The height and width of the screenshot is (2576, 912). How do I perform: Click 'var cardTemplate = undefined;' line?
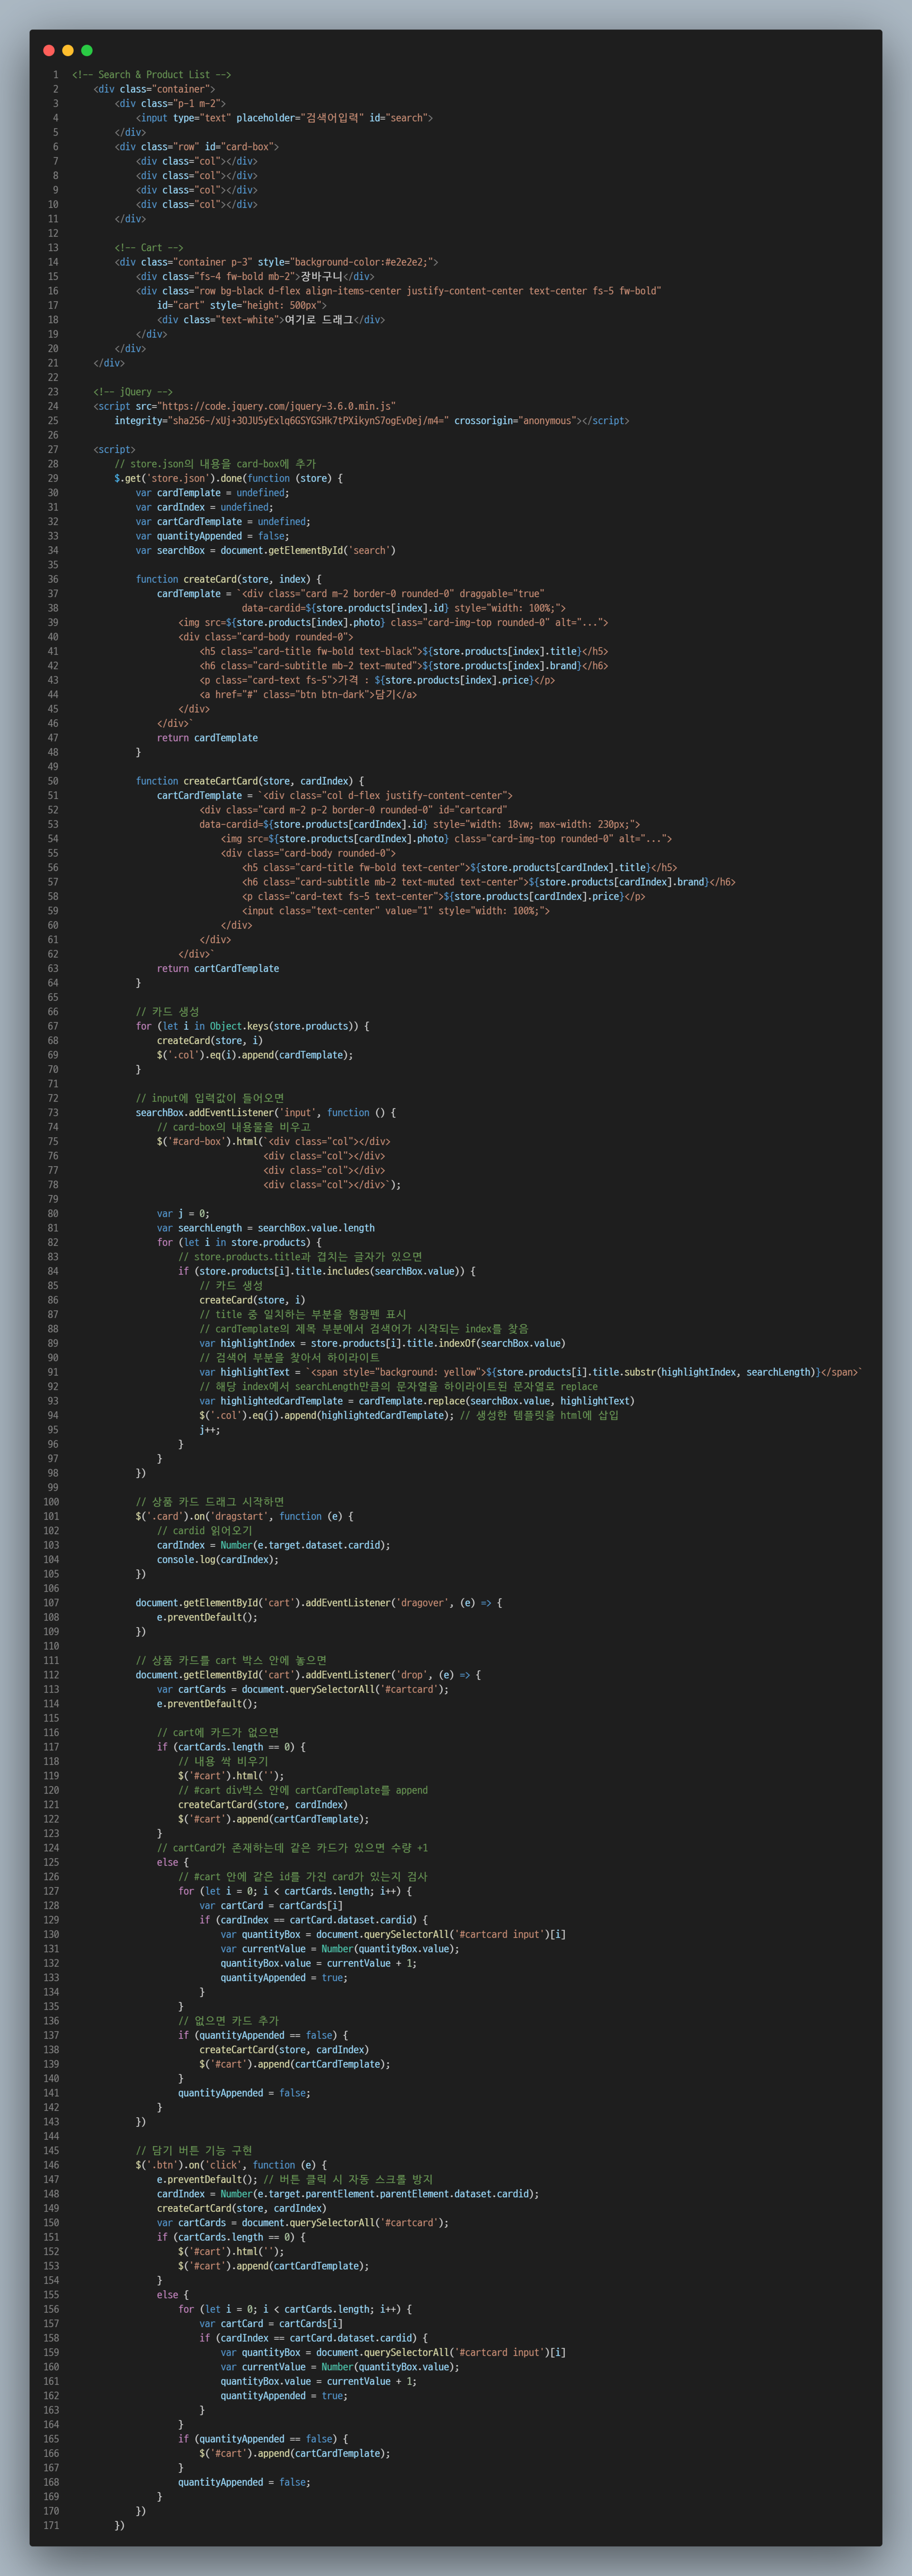[212, 493]
